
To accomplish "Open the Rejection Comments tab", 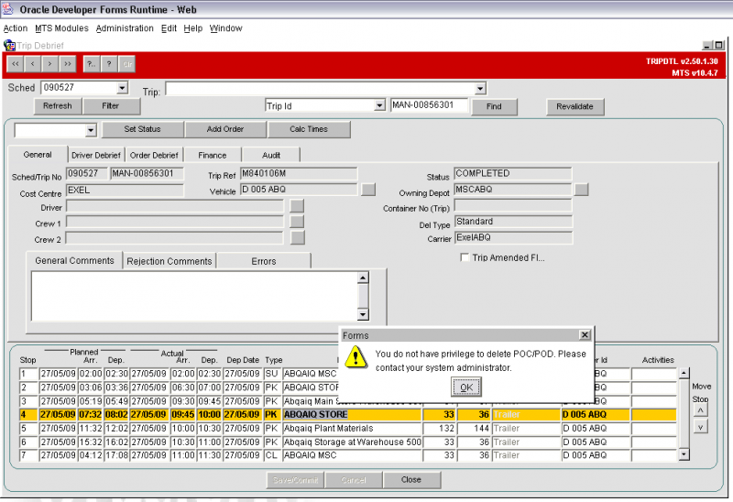I will click(x=170, y=261).
